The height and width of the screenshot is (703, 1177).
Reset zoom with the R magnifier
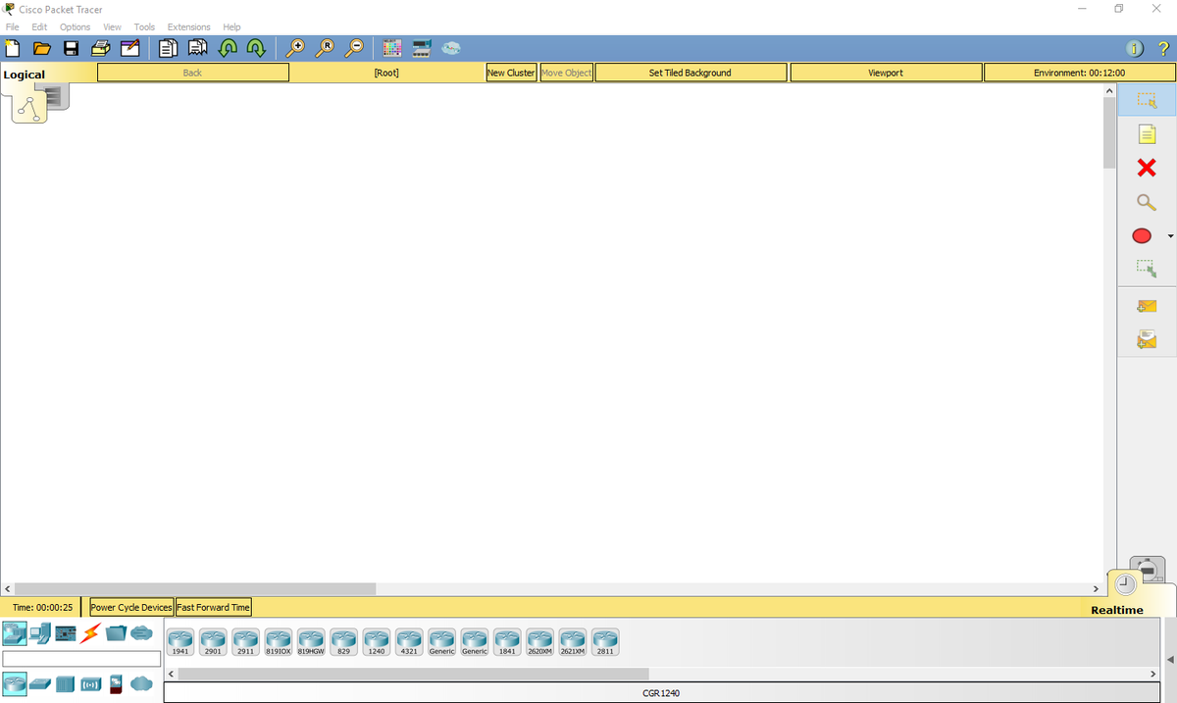325,47
